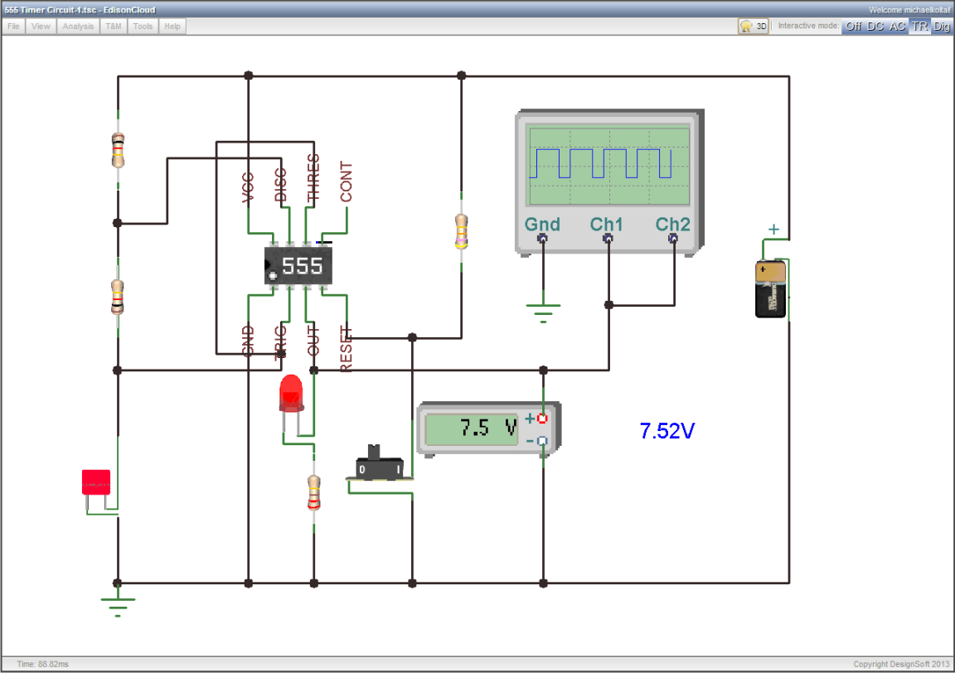Image resolution: width=955 pixels, height=673 pixels.
Task: Click the ground symbol under the oscilloscope
Action: coord(543,313)
